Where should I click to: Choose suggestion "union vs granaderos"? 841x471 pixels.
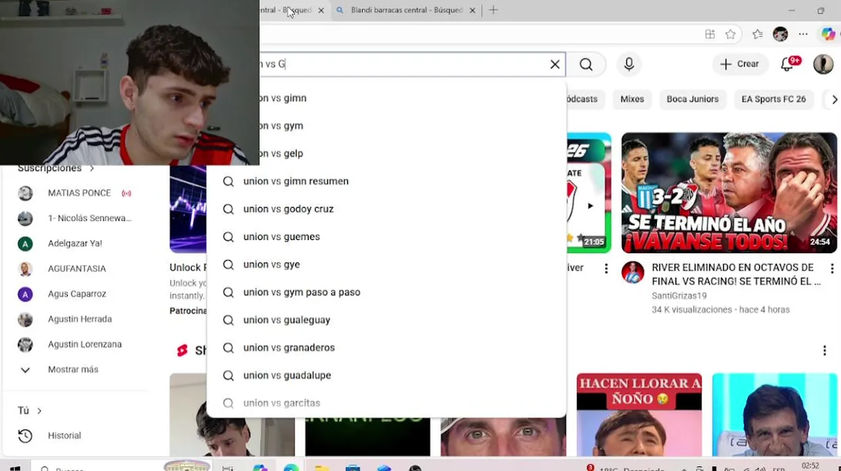[386, 347]
